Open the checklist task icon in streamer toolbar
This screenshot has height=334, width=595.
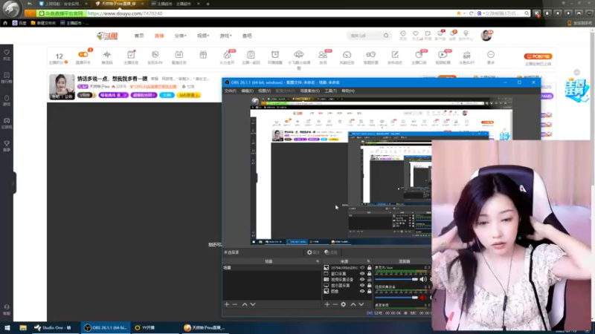pos(131,54)
